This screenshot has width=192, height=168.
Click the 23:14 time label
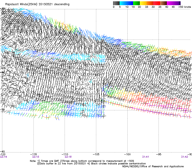(4, 157)
